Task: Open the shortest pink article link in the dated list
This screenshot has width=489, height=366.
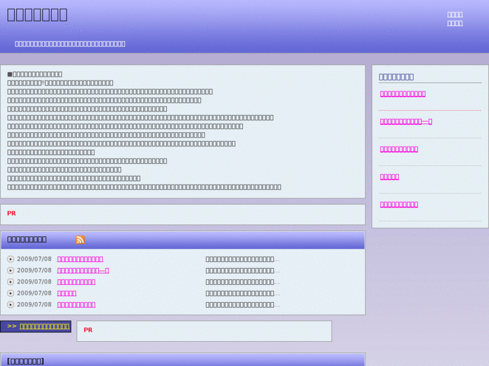Action: pos(67,293)
